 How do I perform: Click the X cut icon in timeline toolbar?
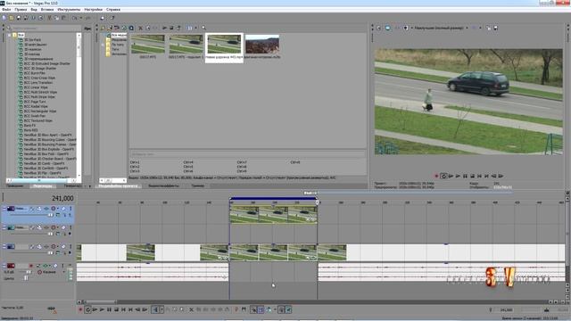(x=191, y=309)
